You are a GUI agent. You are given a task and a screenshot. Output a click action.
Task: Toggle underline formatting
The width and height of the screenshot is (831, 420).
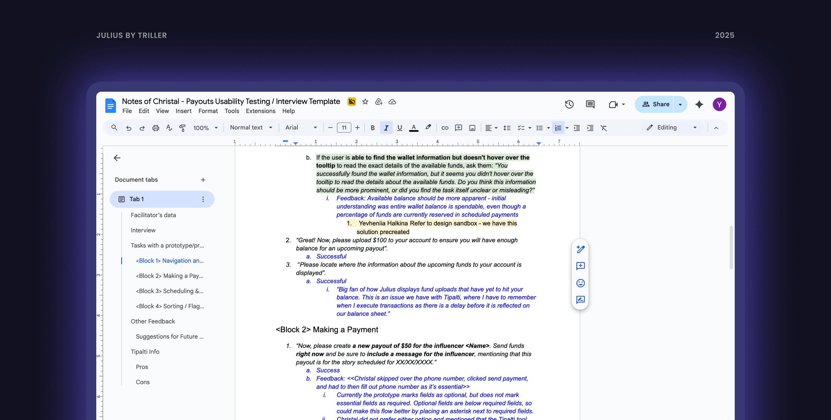pos(399,128)
